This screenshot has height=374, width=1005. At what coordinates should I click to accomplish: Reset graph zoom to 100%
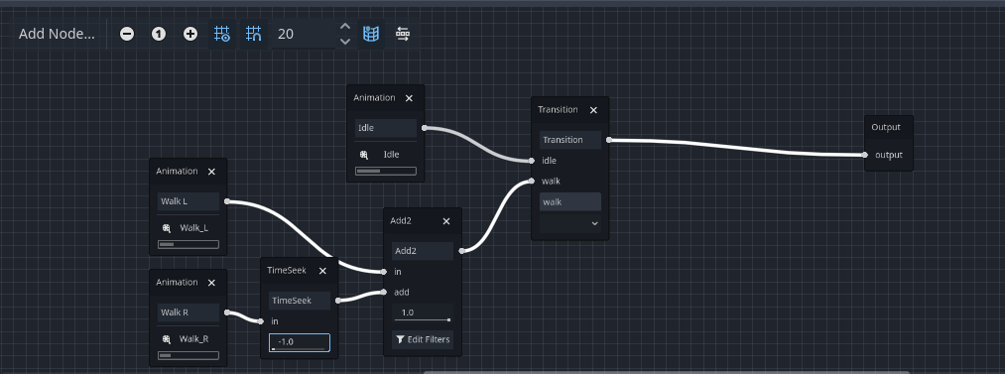click(x=159, y=34)
